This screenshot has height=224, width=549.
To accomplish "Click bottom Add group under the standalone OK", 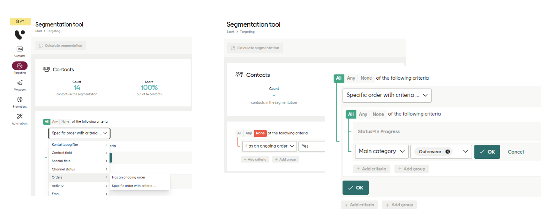I will tap(399, 205).
